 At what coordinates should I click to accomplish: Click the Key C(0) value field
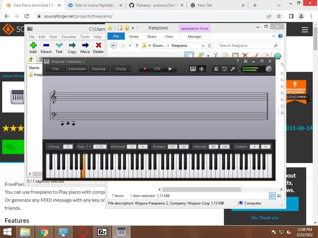[x=100, y=147]
